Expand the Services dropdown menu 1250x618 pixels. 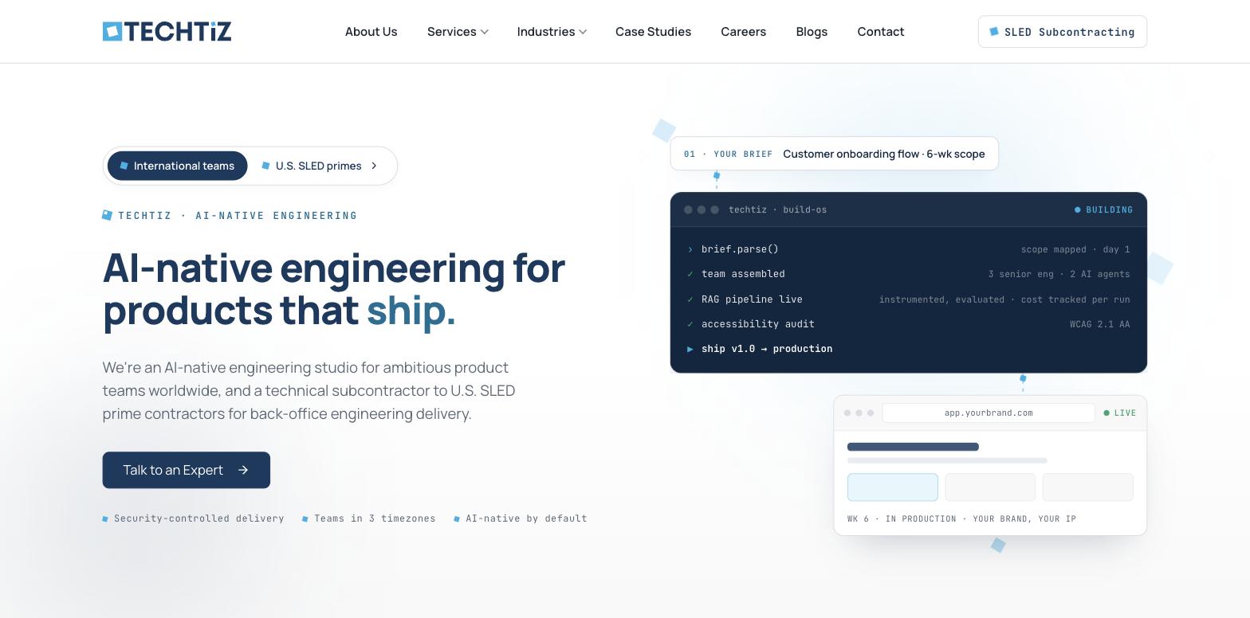click(458, 32)
